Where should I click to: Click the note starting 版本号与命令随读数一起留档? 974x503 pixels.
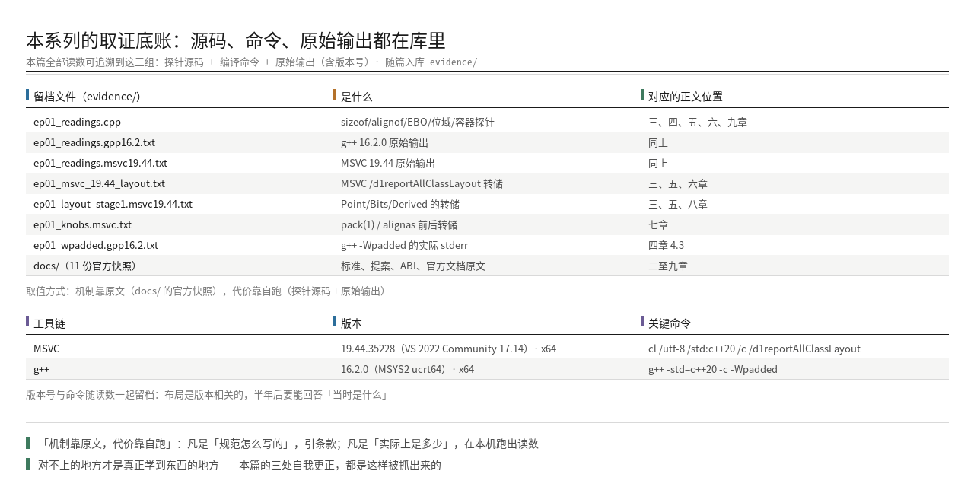tap(208, 394)
